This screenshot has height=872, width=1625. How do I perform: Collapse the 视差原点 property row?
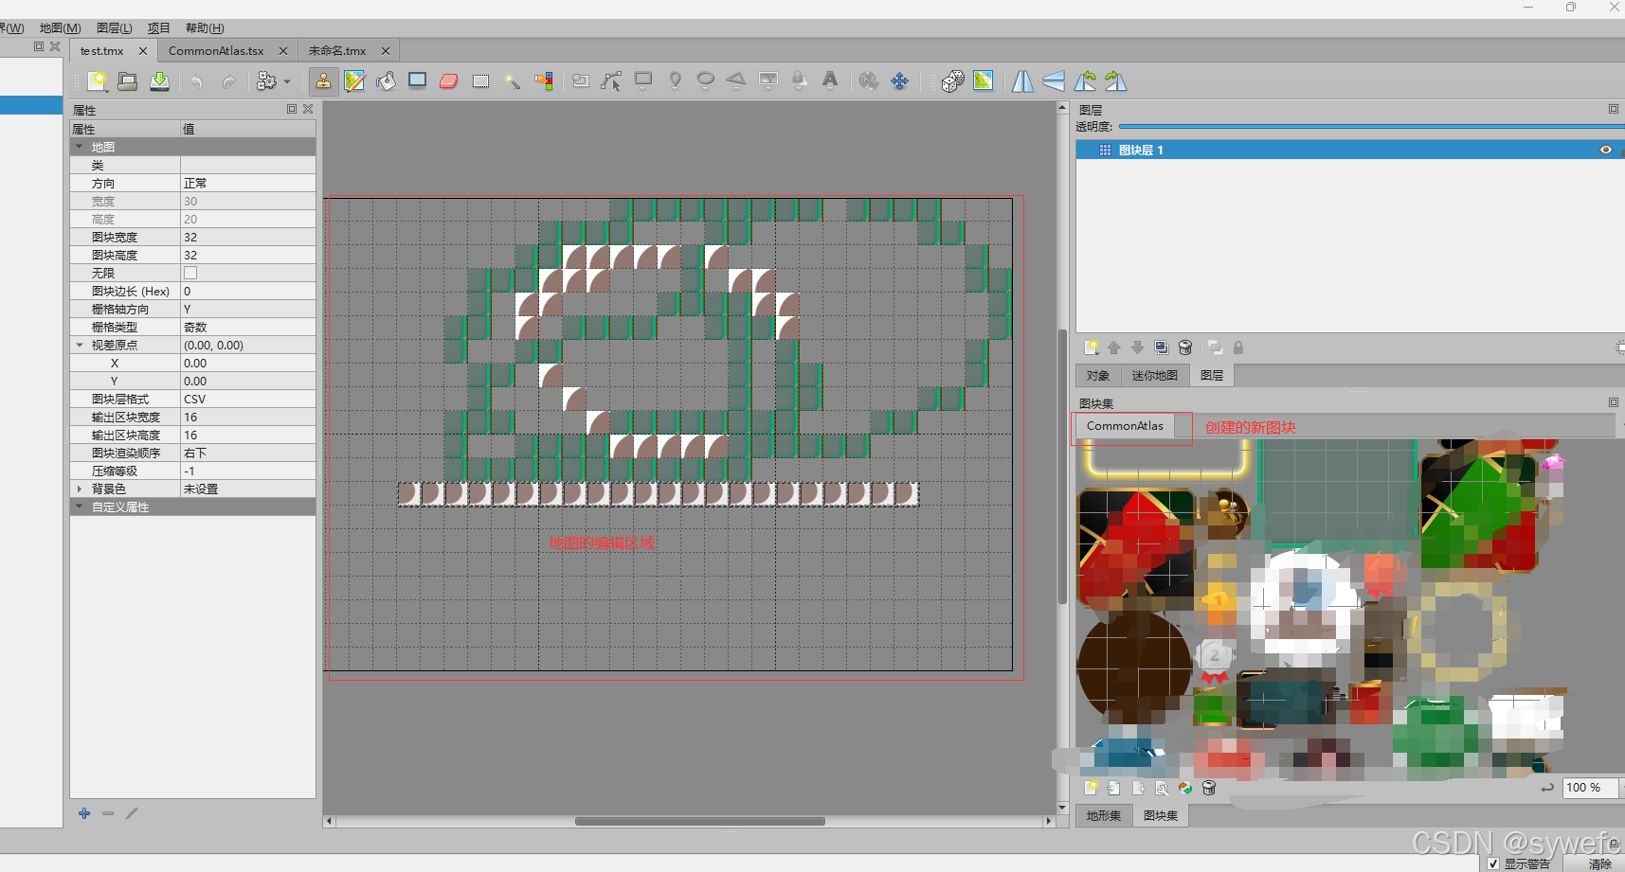click(80, 345)
